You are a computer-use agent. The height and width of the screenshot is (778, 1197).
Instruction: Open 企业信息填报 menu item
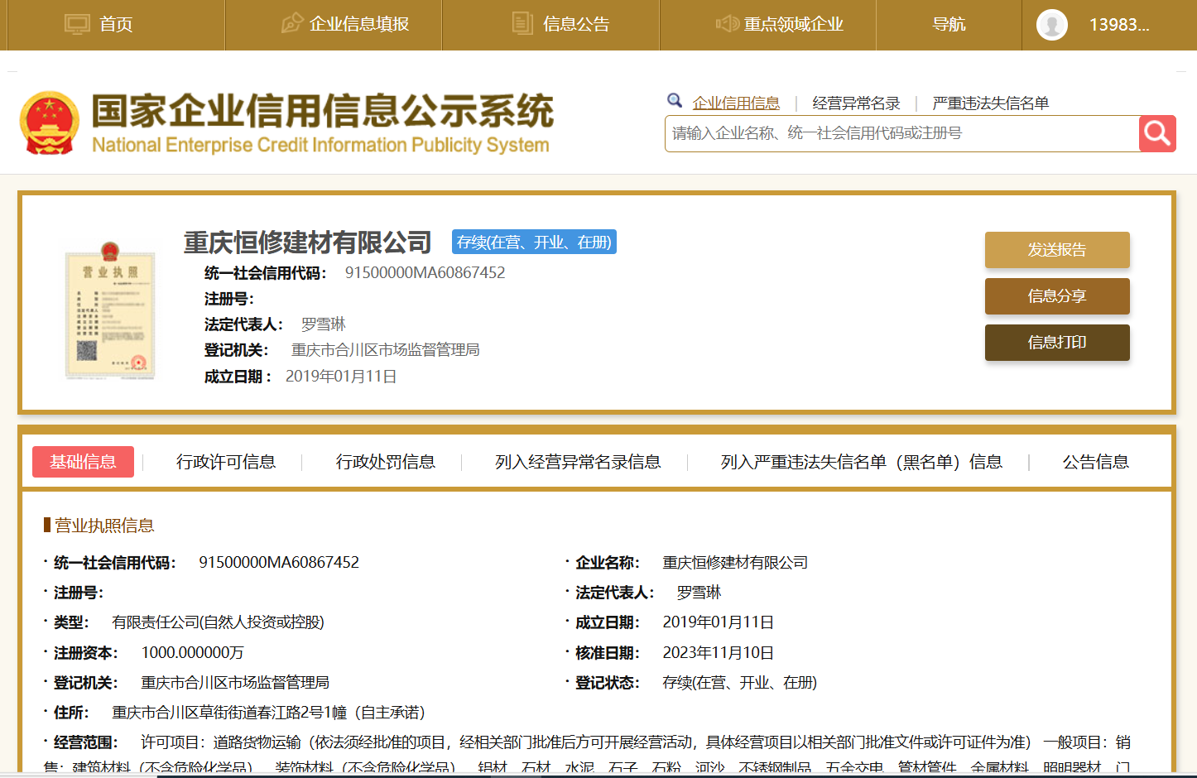pyautogui.click(x=359, y=24)
